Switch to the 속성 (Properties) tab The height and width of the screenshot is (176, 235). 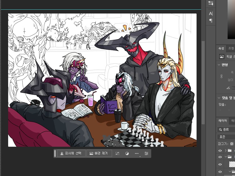click(221, 48)
